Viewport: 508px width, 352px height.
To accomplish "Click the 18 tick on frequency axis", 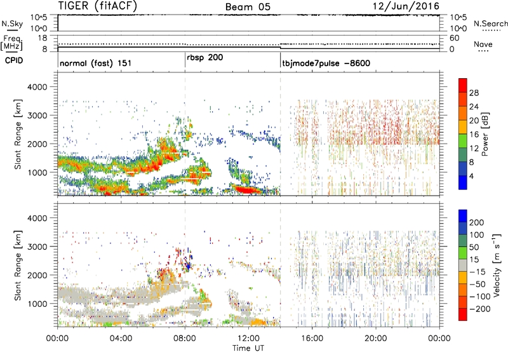I will (42, 38).
